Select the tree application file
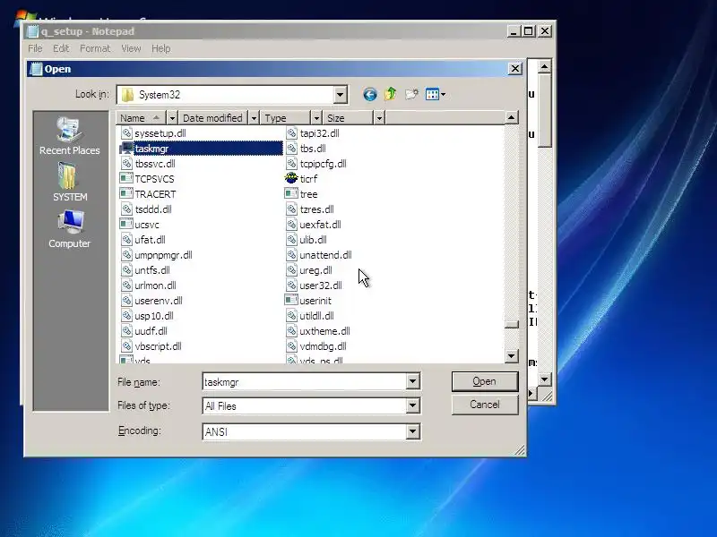 click(x=301, y=194)
